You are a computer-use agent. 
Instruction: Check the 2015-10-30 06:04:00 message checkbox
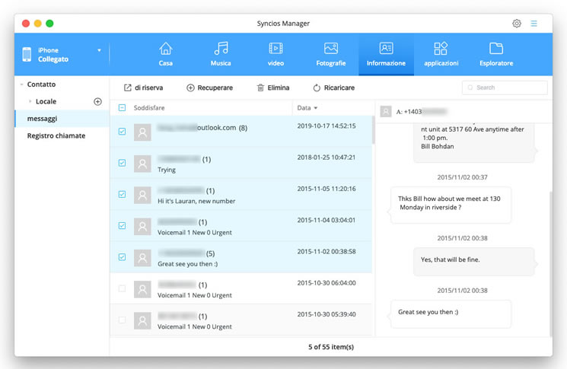pos(123,288)
